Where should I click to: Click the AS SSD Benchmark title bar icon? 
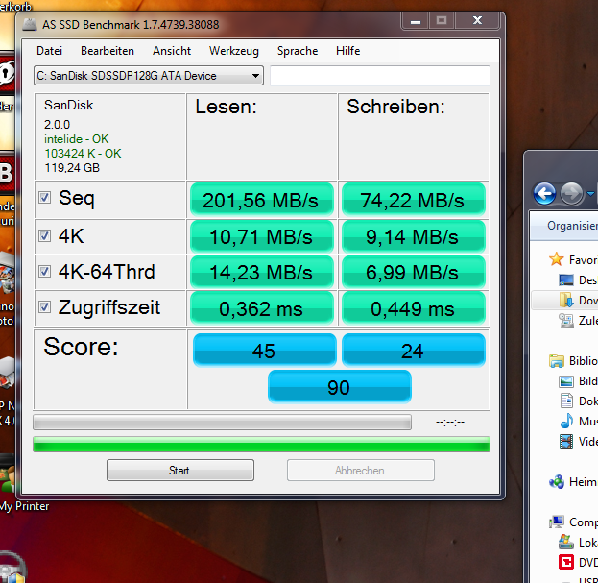click(x=30, y=24)
